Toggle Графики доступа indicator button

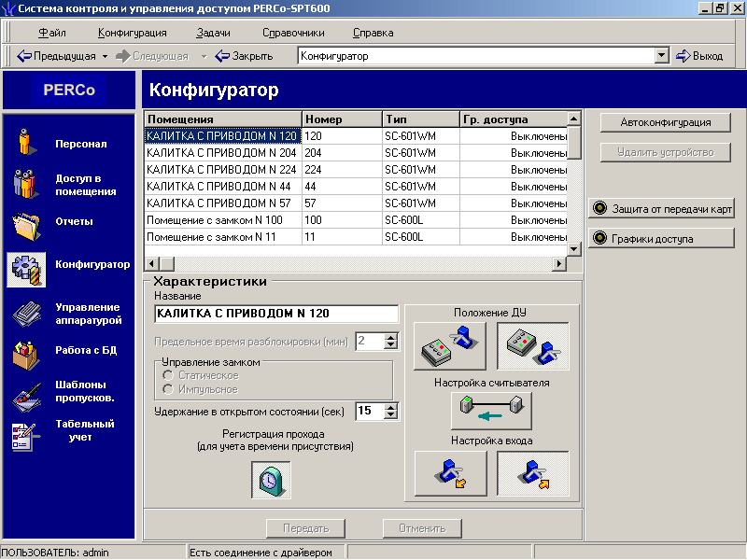pyautogui.click(x=661, y=238)
